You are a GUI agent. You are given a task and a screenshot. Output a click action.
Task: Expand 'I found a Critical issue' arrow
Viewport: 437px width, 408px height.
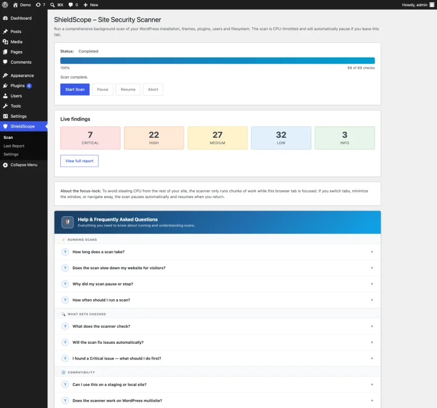tap(372, 358)
